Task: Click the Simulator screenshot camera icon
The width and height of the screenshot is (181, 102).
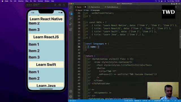Action: pyautogui.click(x=60, y=5)
